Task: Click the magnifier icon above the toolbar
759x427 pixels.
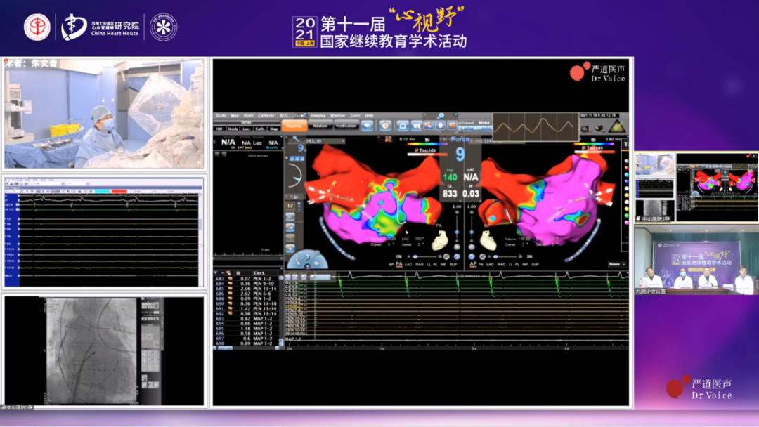Action: (440, 116)
